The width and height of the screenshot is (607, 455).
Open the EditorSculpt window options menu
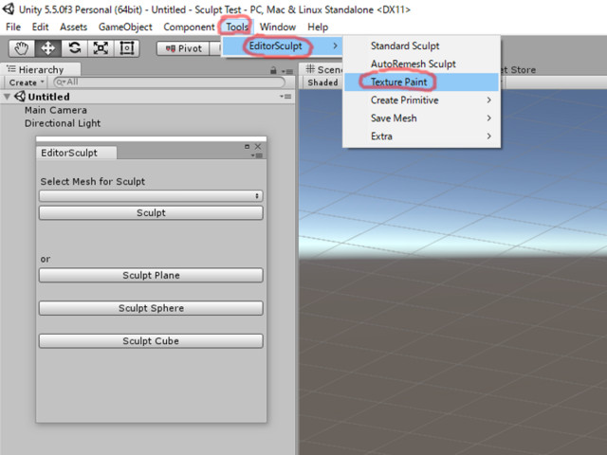[257, 155]
